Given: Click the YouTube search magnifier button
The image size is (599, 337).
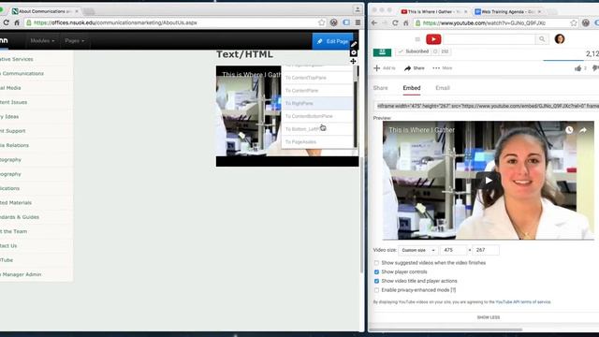Looking at the screenshot, I should click(542, 39).
